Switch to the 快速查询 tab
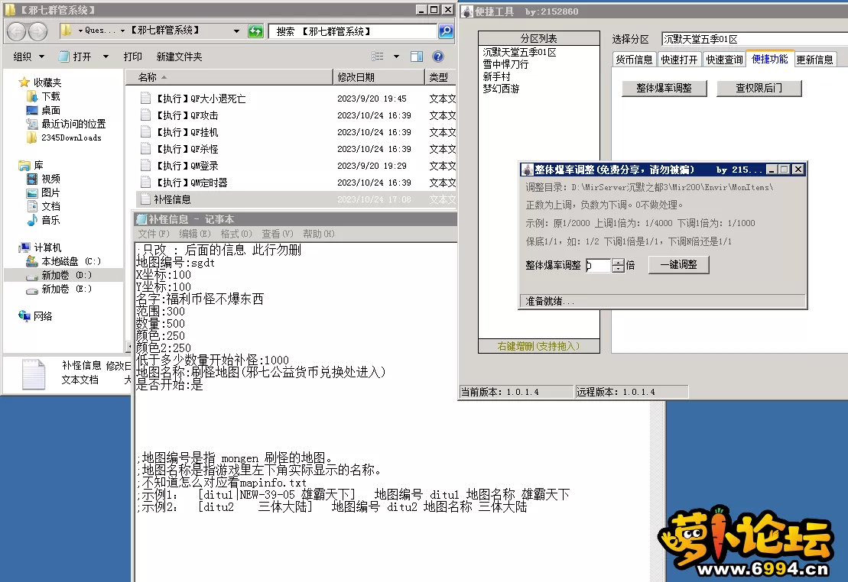Screen dimensions: 848x582 [x=724, y=60]
